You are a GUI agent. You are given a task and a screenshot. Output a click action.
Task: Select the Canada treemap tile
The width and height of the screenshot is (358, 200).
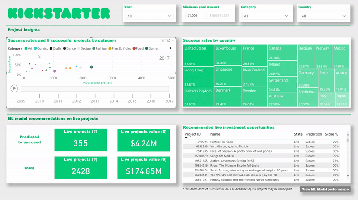pyautogui.click(x=282, y=52)
